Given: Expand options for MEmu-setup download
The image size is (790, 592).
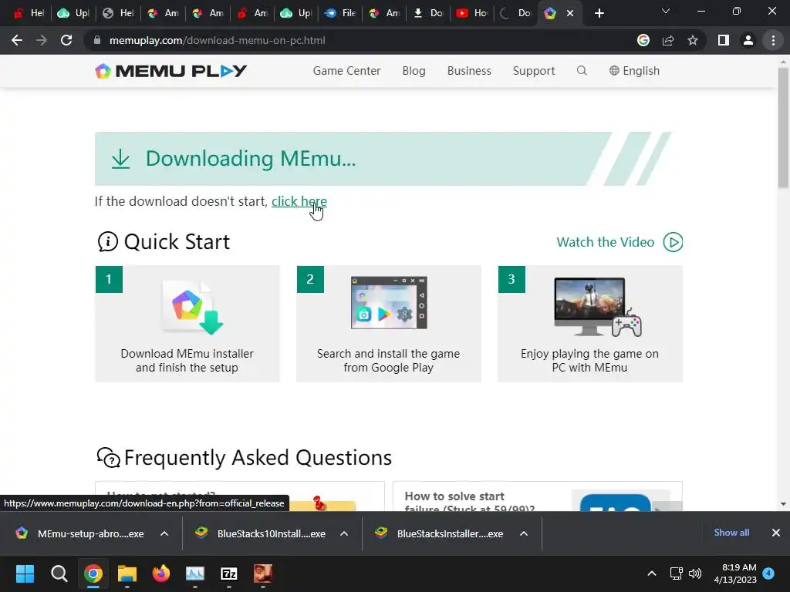Looking at the screenshot, I should tap(164, 533).
